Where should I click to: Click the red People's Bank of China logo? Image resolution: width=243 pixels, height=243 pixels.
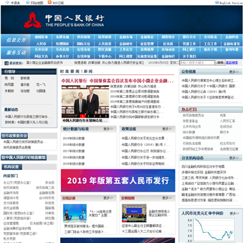click(x=33, y=20)
